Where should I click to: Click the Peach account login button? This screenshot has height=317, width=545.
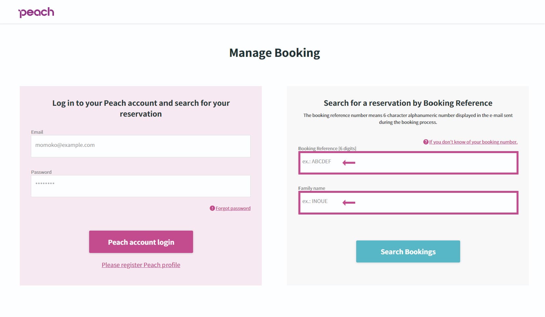[x=141, y=242]
